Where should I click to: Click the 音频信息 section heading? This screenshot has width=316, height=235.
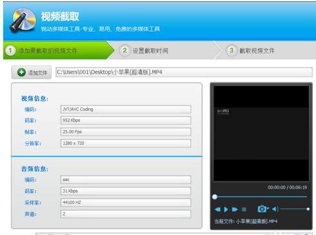tap(35, 169)
